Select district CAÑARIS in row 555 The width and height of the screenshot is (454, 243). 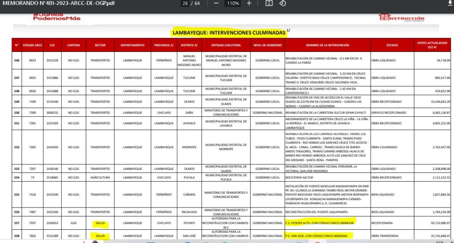[189, 195]
